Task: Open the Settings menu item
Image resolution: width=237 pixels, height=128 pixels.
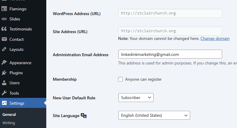Action: click(x=17, y=103)
